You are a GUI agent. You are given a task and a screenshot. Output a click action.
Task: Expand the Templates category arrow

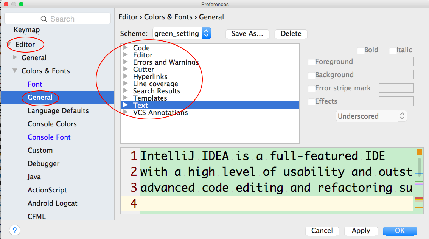(x=126, y=98)
